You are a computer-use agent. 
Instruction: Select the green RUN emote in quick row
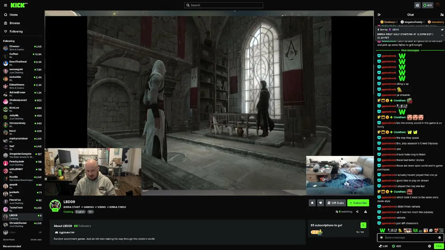coord(415,231)
